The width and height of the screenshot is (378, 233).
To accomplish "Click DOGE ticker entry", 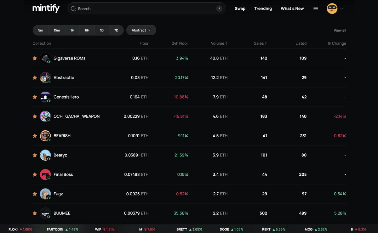I will [232, 229].
